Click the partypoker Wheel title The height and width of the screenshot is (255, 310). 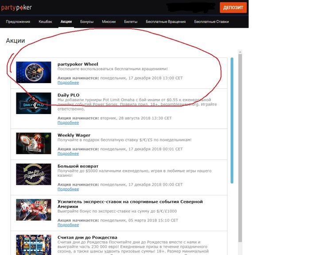tap(77, 64)
